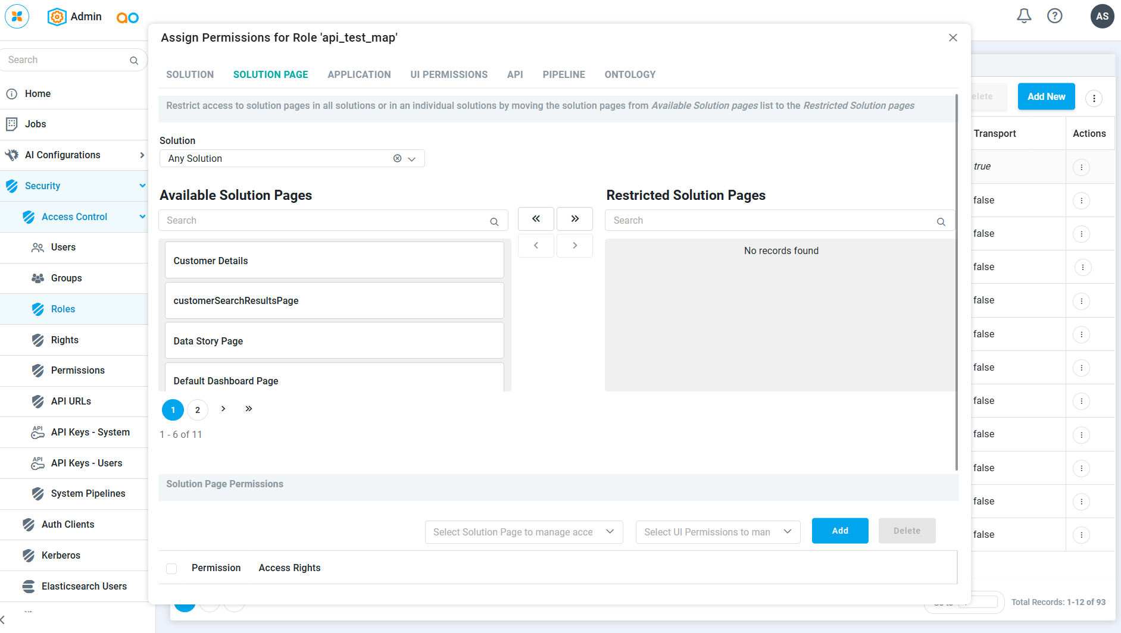Open actions menu for the 'true' transport row
The image size is (1121, 633).
[1082, 167]
